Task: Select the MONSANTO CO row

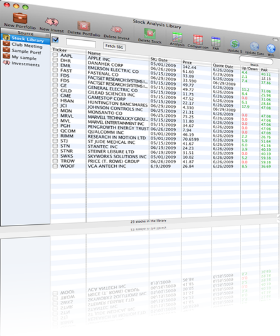Action: click(x=105, y=112)
